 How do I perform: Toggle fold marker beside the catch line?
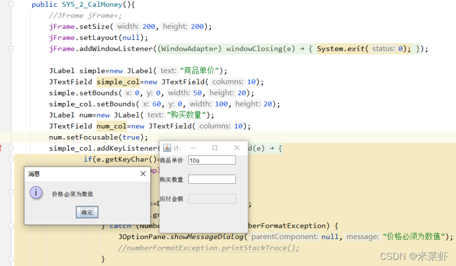click(x=11, y=226)
